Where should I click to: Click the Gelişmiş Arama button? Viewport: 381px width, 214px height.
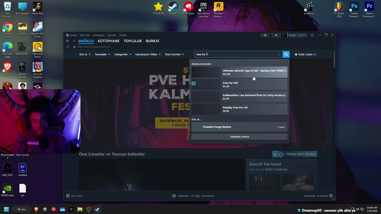pyautogui.click(x=239, y=137)
